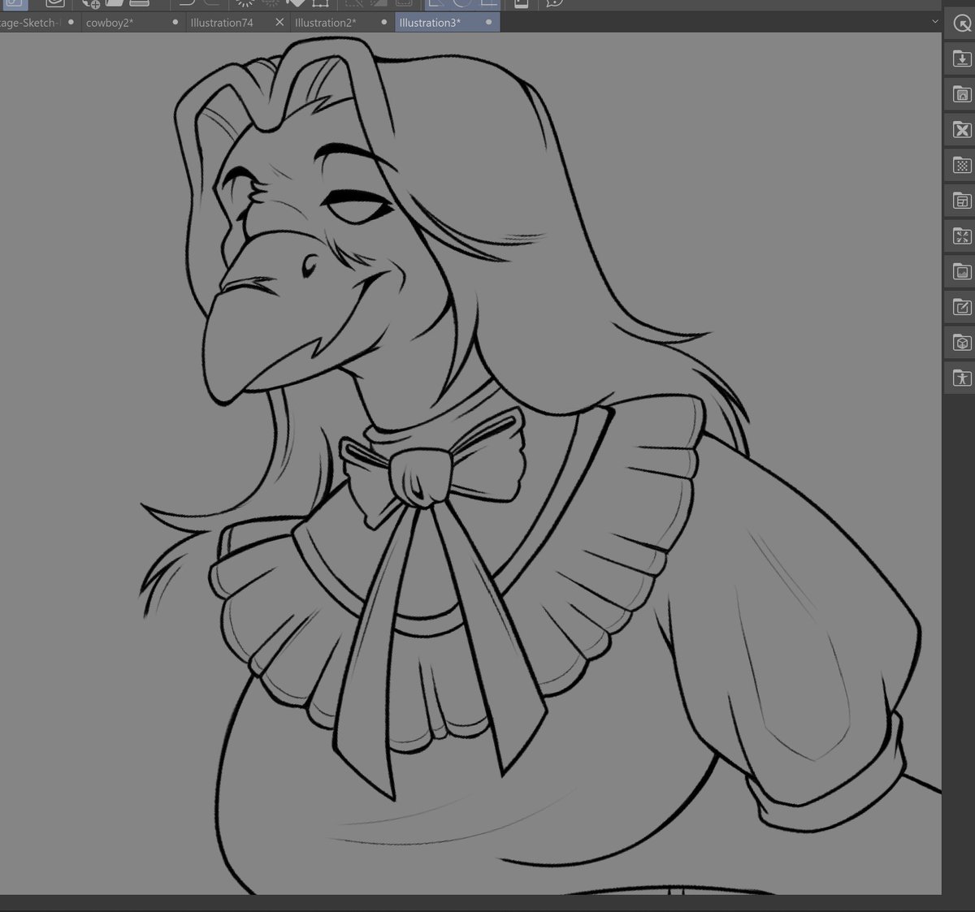
Task: Open the Image material palette icon
Action: coord(962,271)
